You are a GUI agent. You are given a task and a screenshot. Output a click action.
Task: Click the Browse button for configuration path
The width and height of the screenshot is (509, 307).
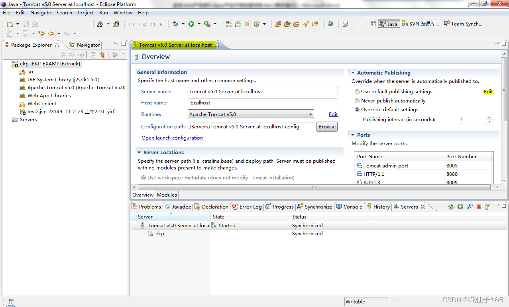pos(327,126)
